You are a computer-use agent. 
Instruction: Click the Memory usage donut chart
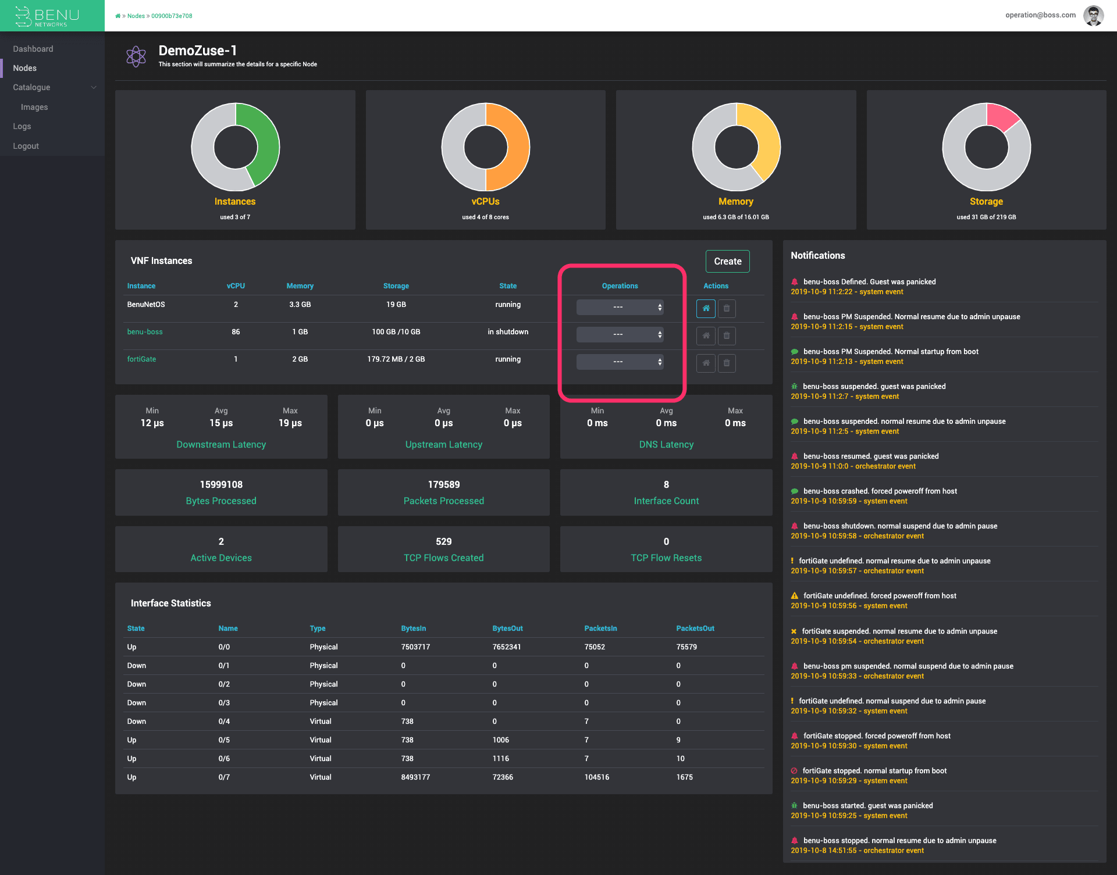click(x=736, y=147)
